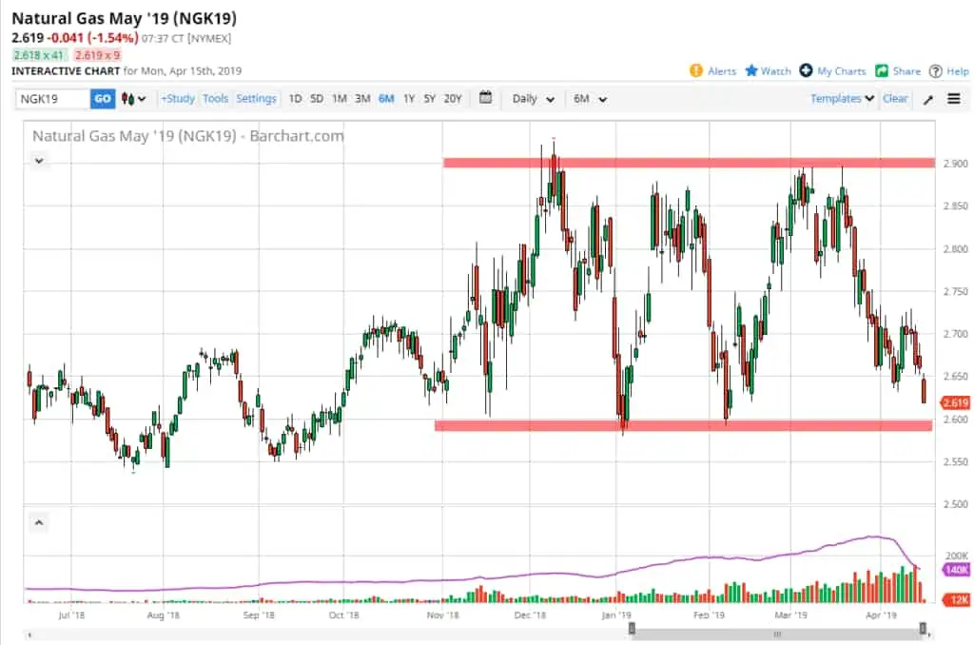Select the 1M range tab

tap(340, 99)
